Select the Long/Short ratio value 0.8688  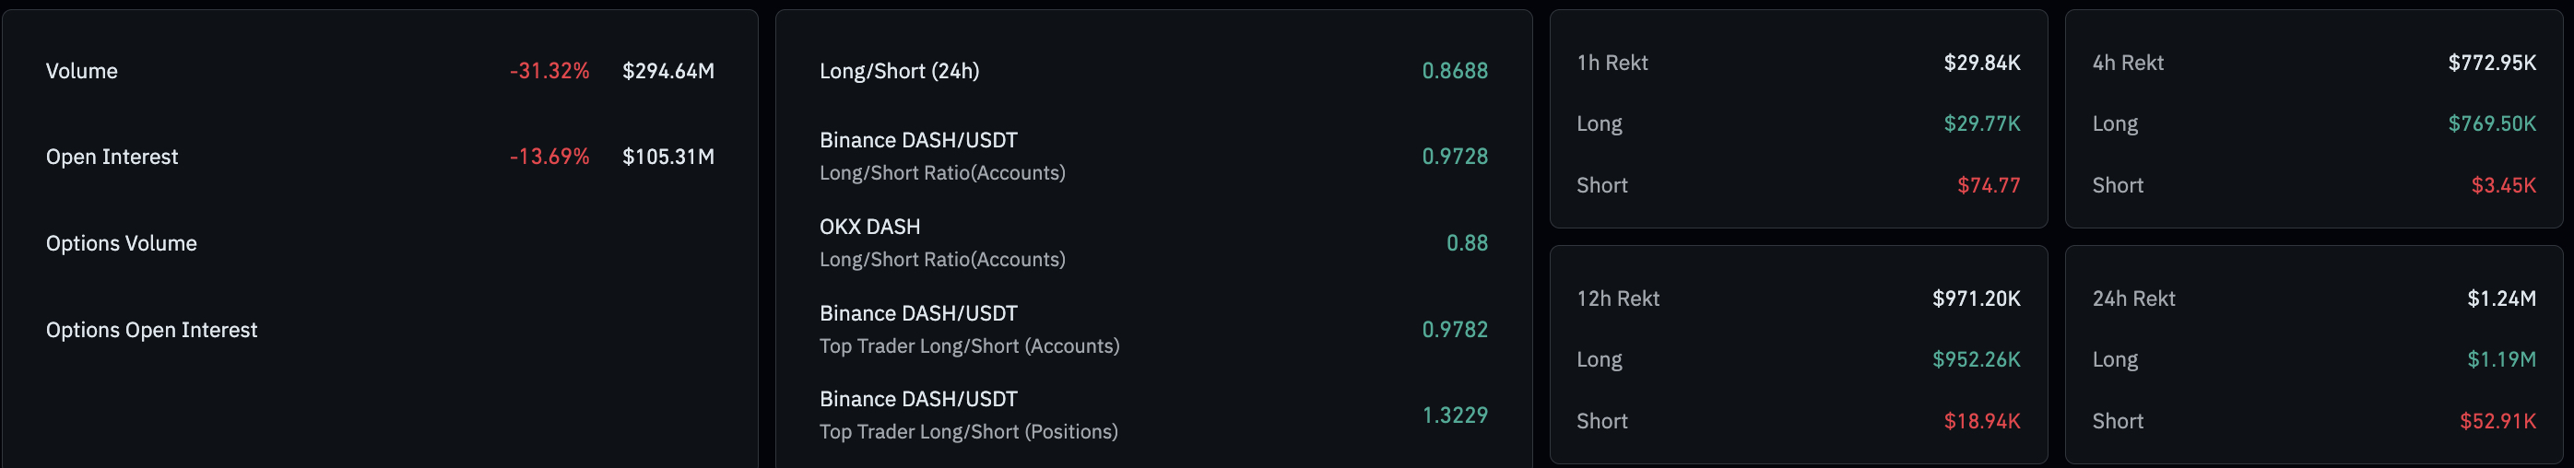(x=1454, y=71)
